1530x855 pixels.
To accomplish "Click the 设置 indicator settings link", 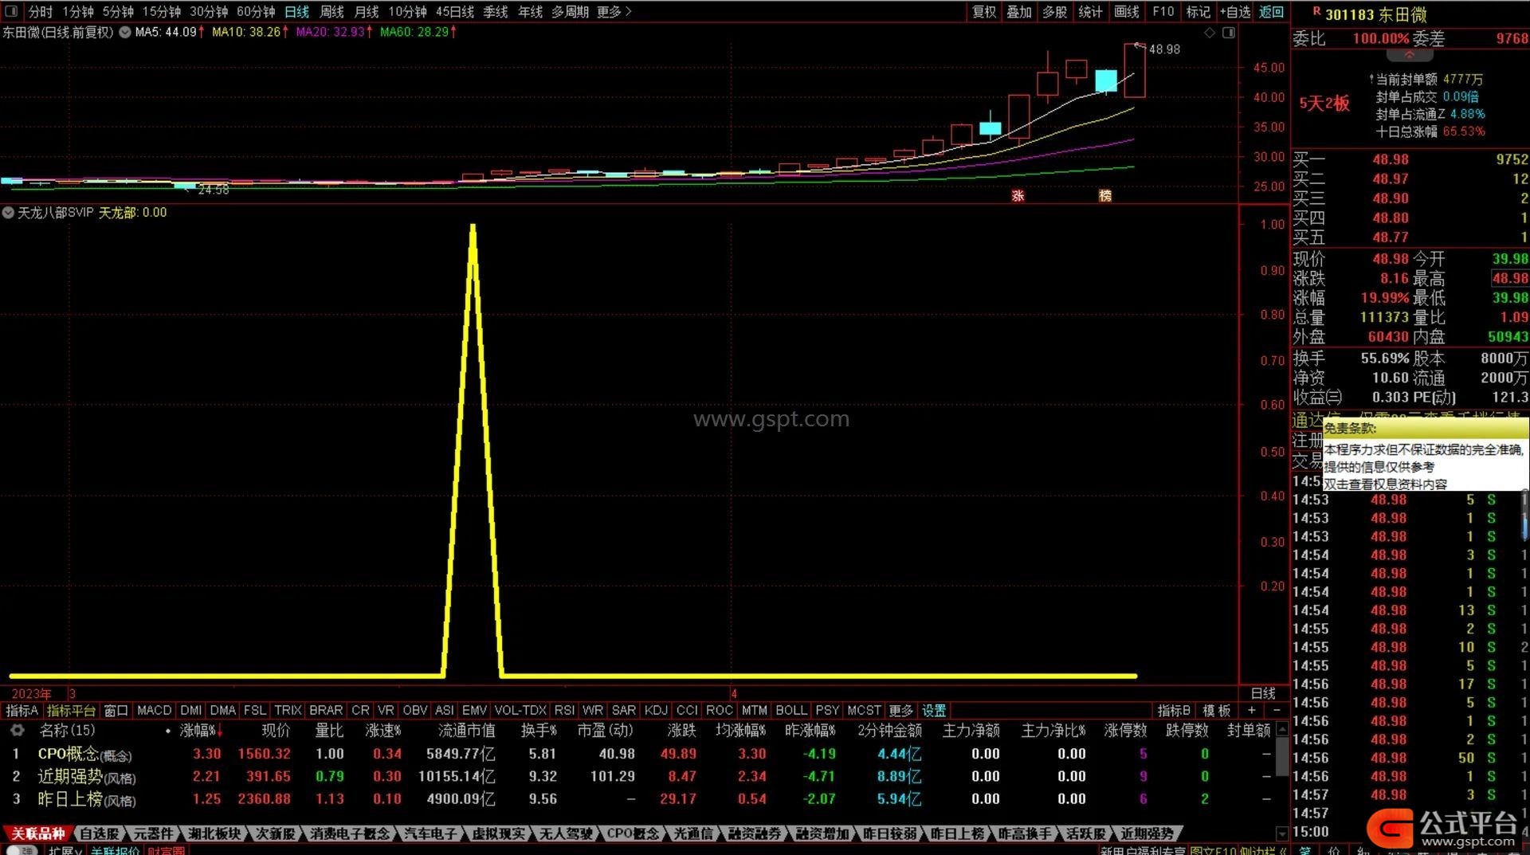I will [x=934, y=710].
